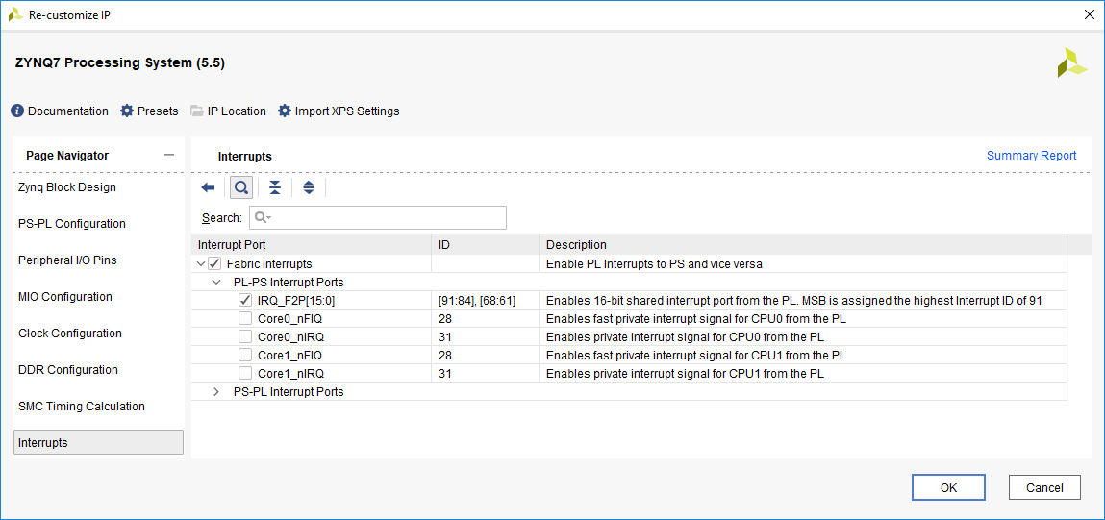1105x520 pixels.
Task: Click the collapse all toolbar icon
Action: [275, 187]
